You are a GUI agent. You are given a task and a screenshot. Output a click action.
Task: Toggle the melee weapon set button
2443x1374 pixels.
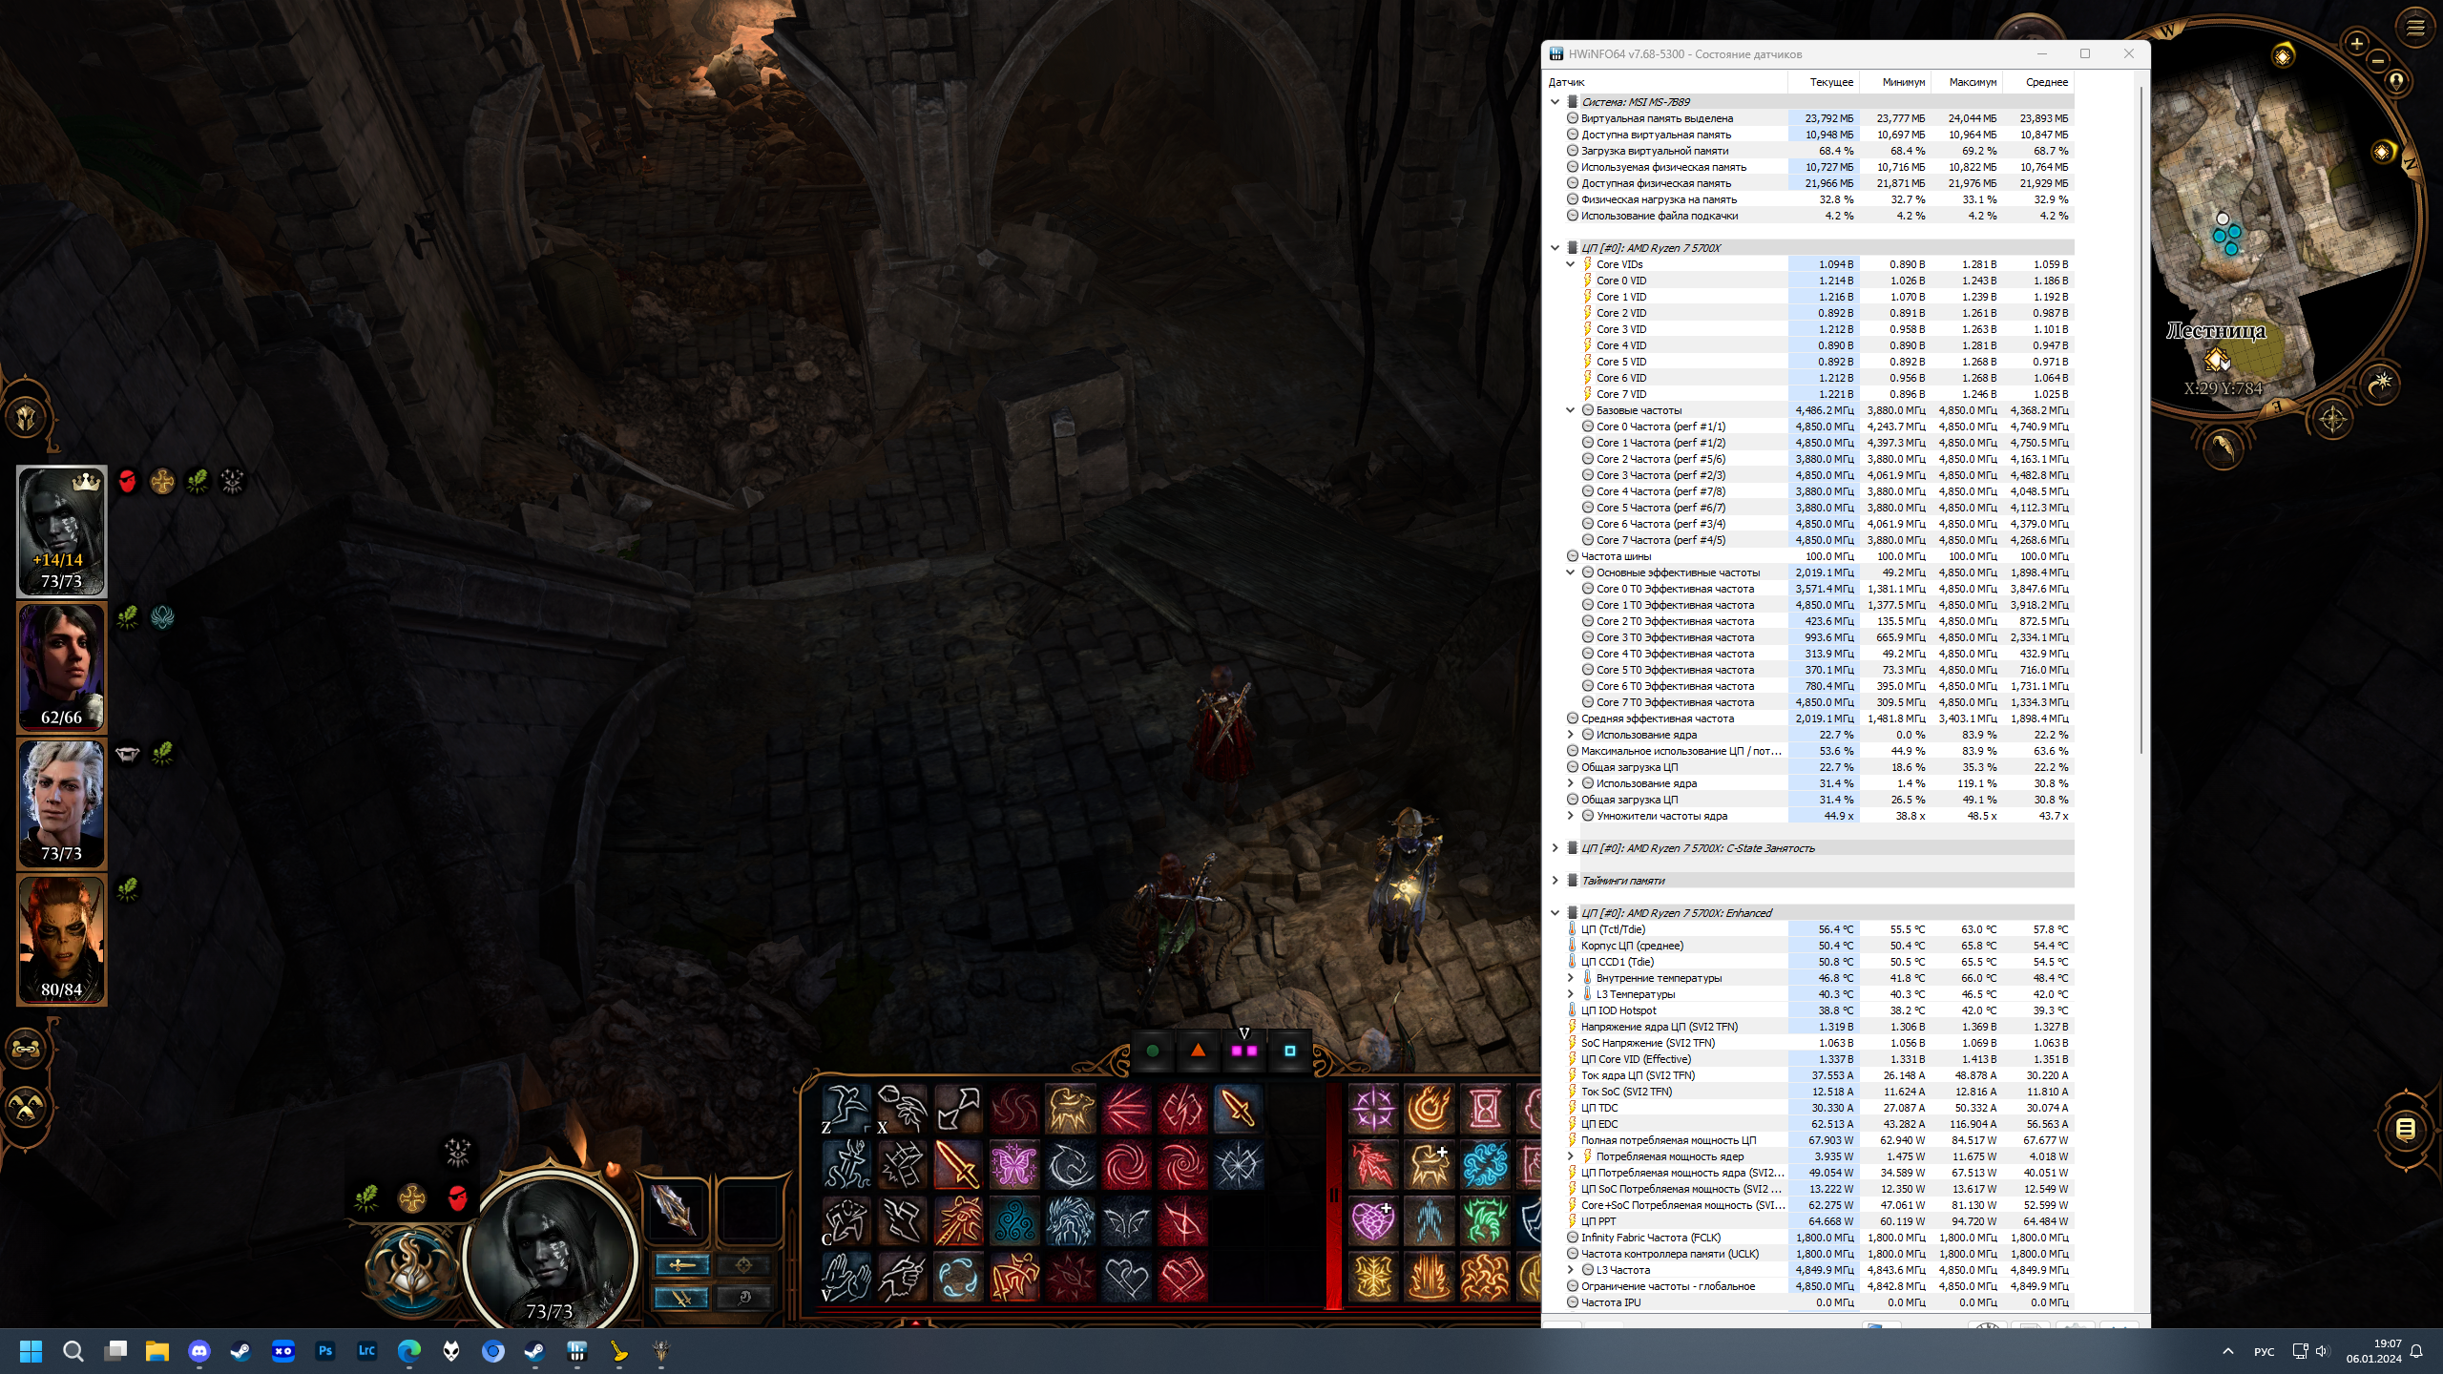[x=681, y=1265]
